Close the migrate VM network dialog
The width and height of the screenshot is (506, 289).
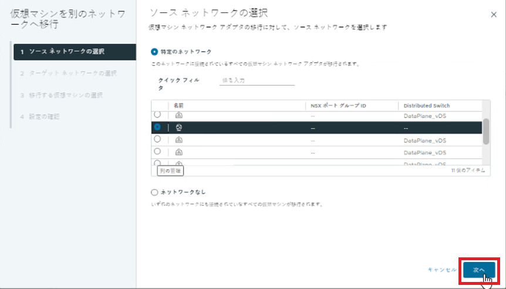click(493, 15)
